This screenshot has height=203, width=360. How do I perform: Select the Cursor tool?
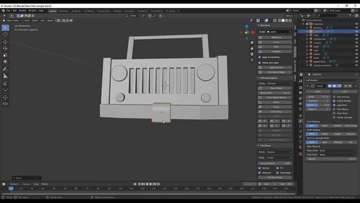(x=5, y=34)
